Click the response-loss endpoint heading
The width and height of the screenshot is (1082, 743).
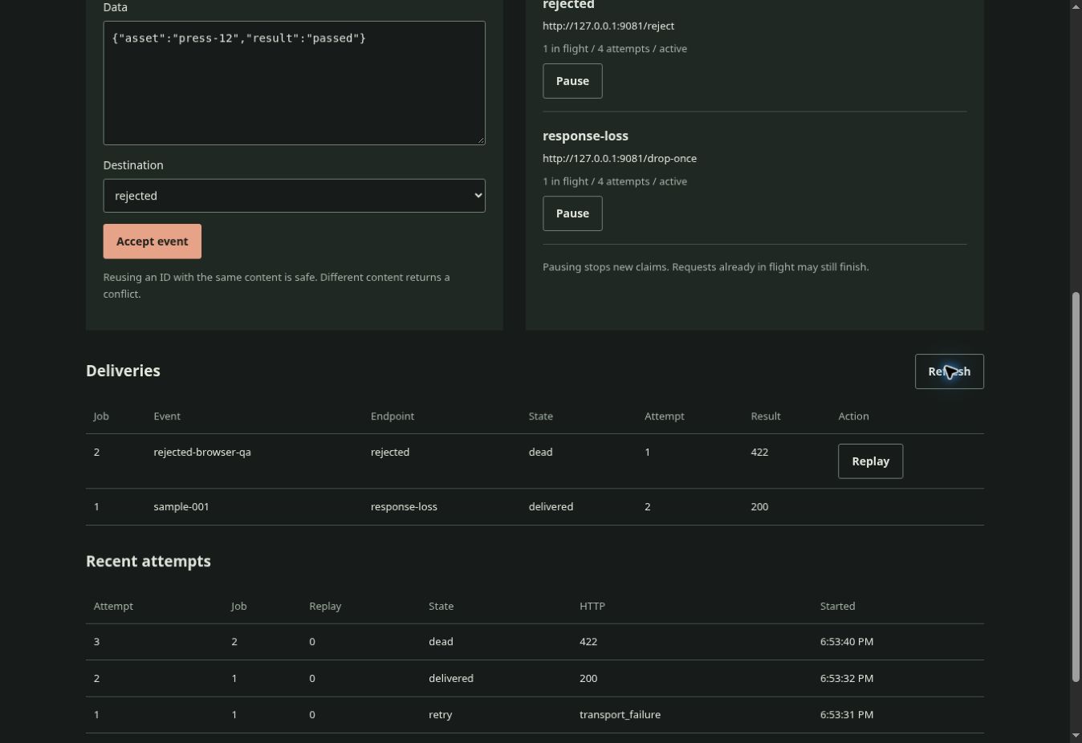tap(585, 136)
